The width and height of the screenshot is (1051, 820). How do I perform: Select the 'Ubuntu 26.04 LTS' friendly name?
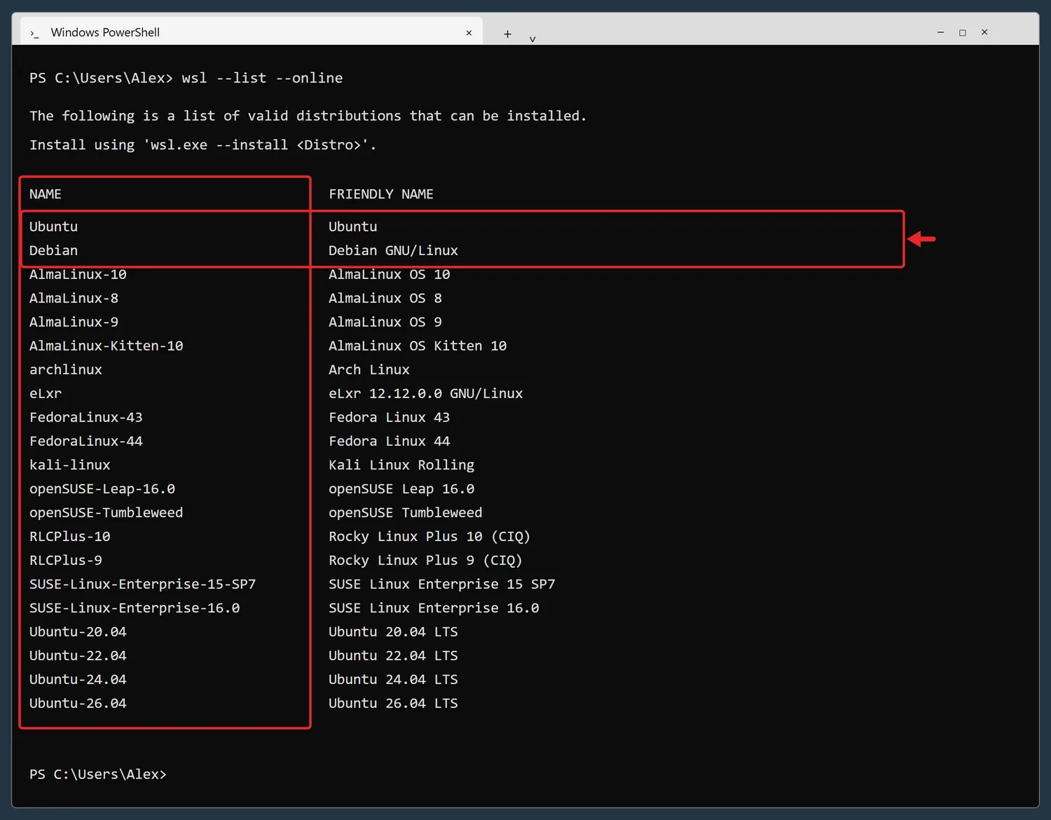point(393,703)
